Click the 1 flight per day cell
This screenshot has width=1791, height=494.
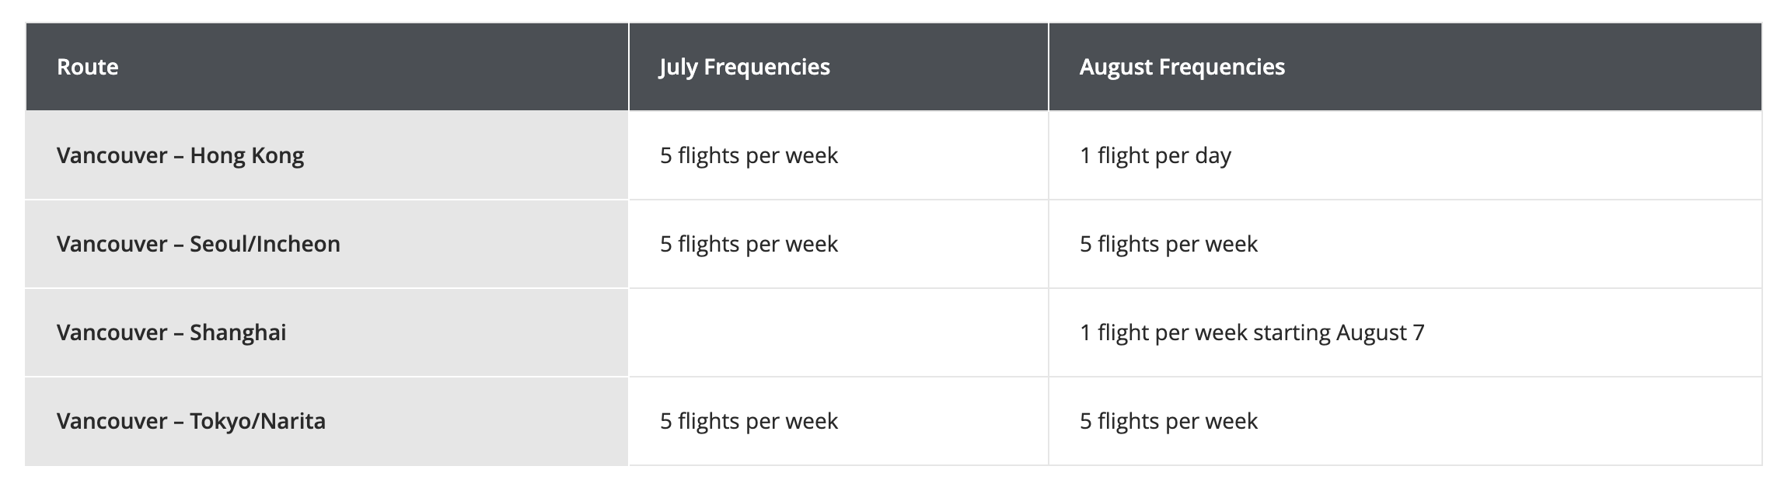[1405, 155]
